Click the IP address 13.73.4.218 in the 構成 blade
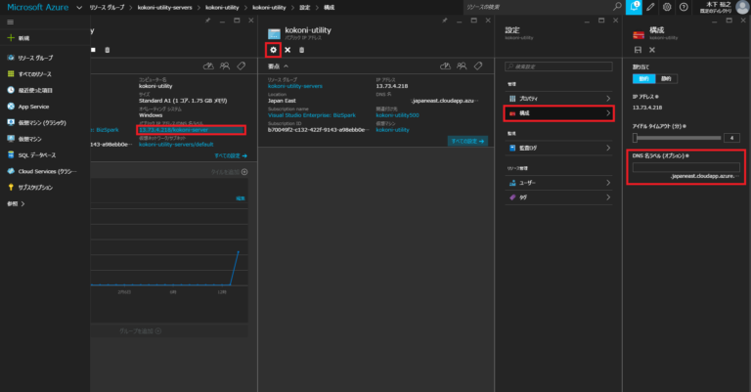The width and height of the screenshot is (751, 392). click(646, 108)
